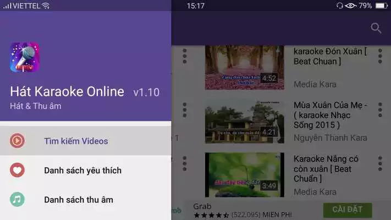Play the Mùa Xuân Của Mẹ thumbnail
391x220 pixels.
244,122
